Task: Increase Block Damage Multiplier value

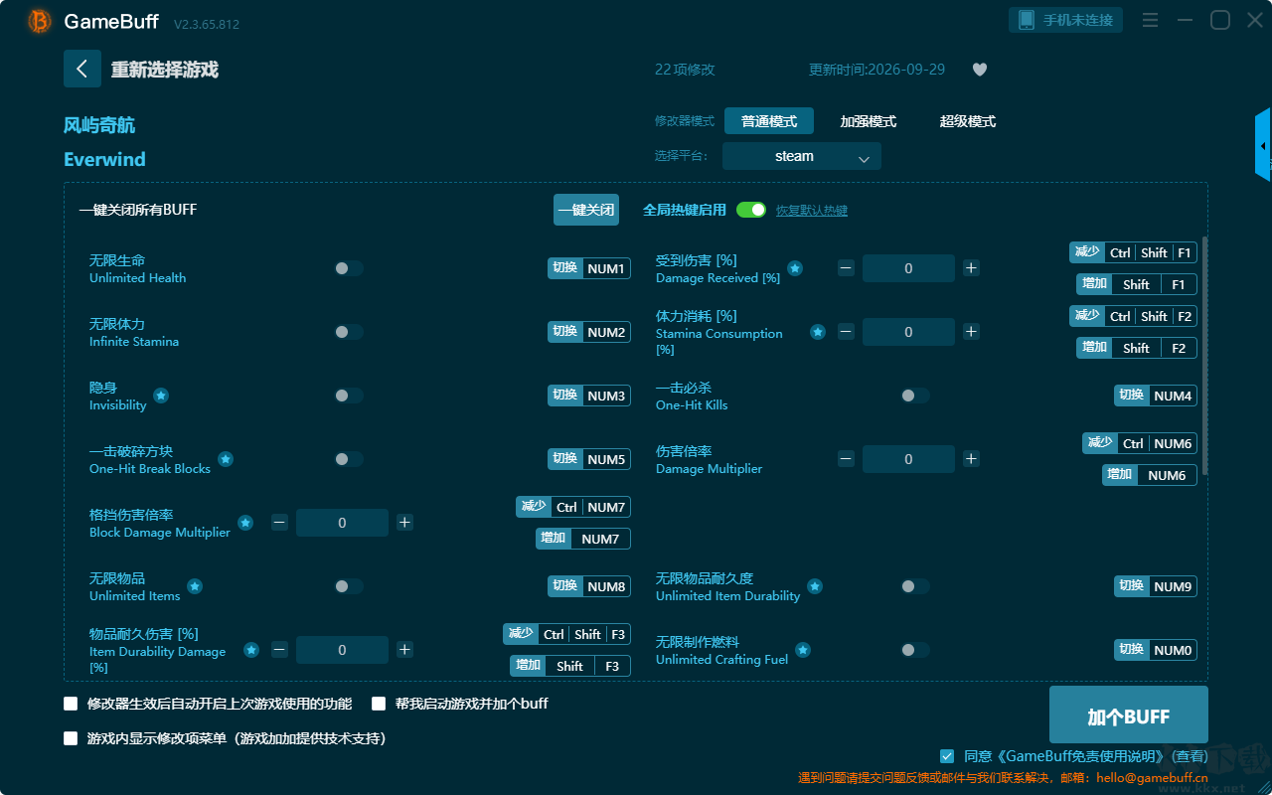Action: (x=404, y=523)
